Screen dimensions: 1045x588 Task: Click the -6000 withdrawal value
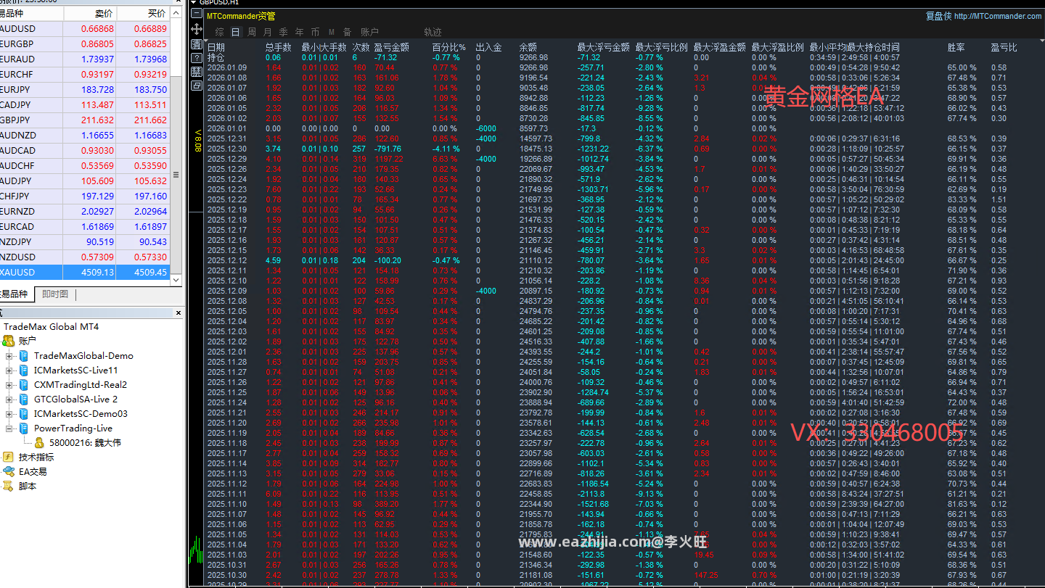pos(486,128)
